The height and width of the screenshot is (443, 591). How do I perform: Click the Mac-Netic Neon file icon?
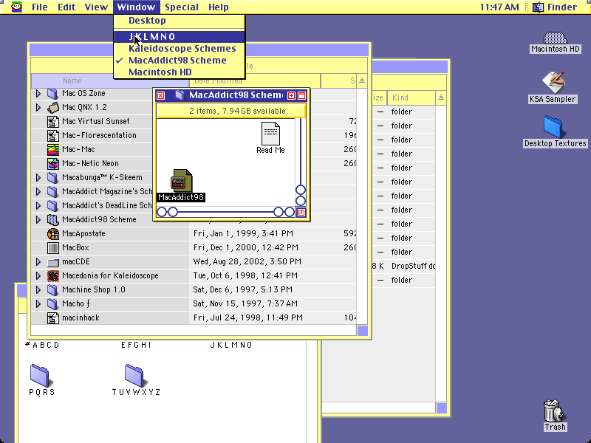pos(53,163)
